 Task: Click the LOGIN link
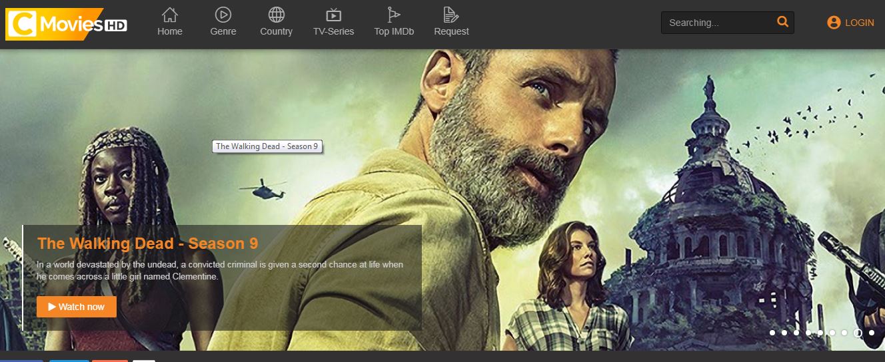tap(850, 23)
